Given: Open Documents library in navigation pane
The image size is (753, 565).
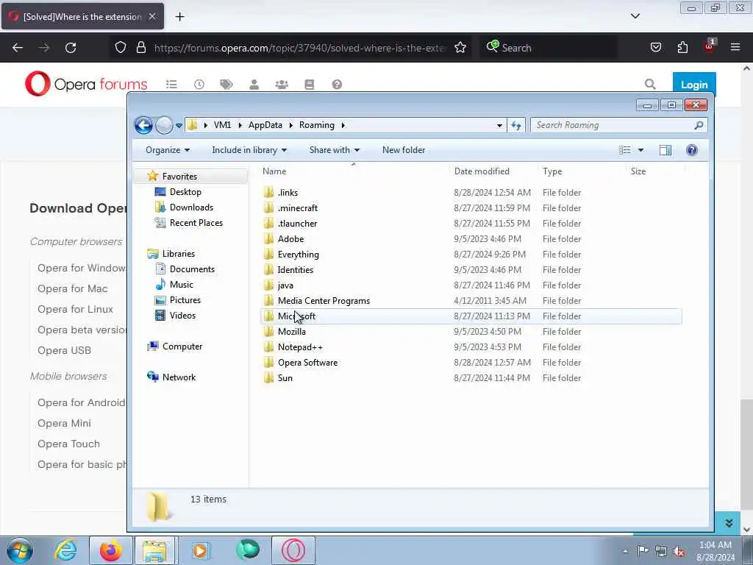Looking at the screenshot, I should [192, 269].
